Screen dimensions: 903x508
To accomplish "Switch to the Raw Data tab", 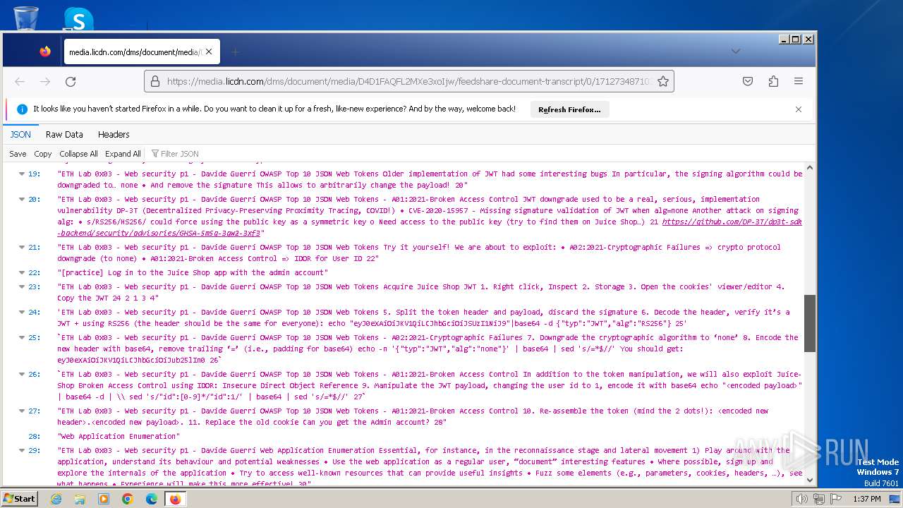I will click(64, 134).
